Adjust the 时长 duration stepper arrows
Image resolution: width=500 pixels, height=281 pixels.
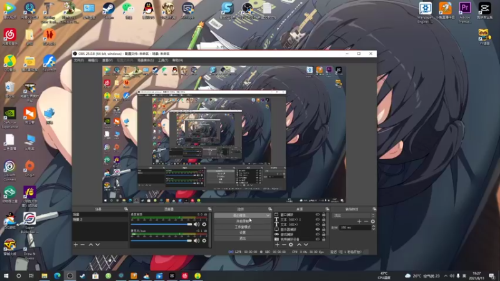click(x=373, y=227)
